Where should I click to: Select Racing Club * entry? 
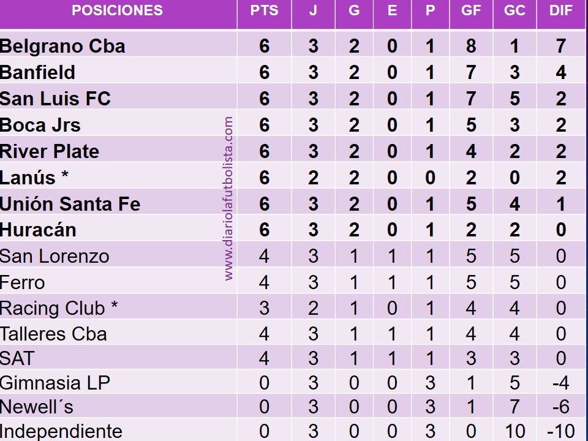(59, 308)
